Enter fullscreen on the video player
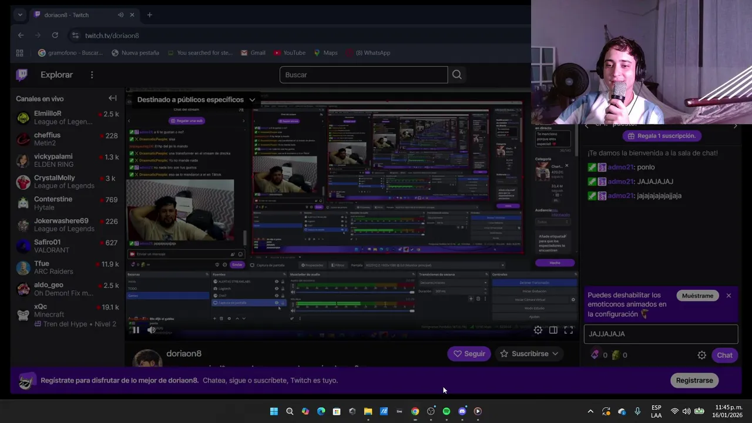The width and height of the screenshot is (752, 423). tap(568, 330)
